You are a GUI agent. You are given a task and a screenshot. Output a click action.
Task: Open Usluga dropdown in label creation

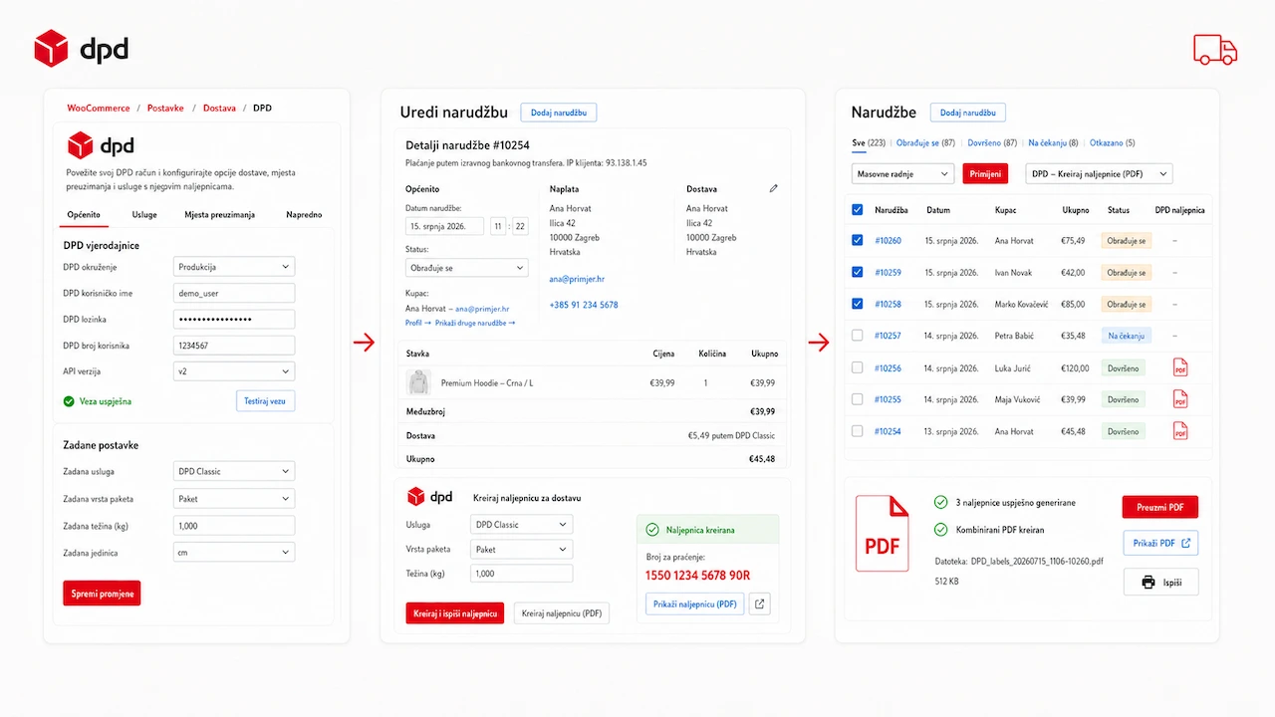521,524
